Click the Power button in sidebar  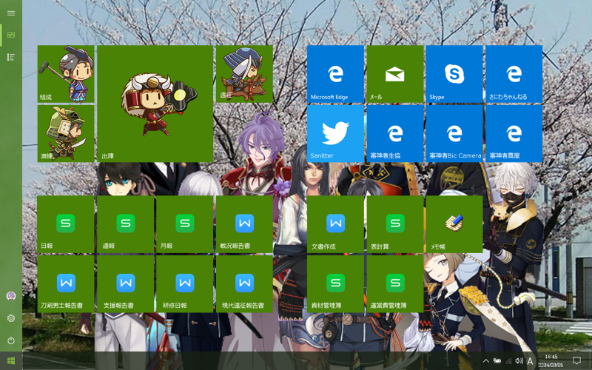point(11,340)
